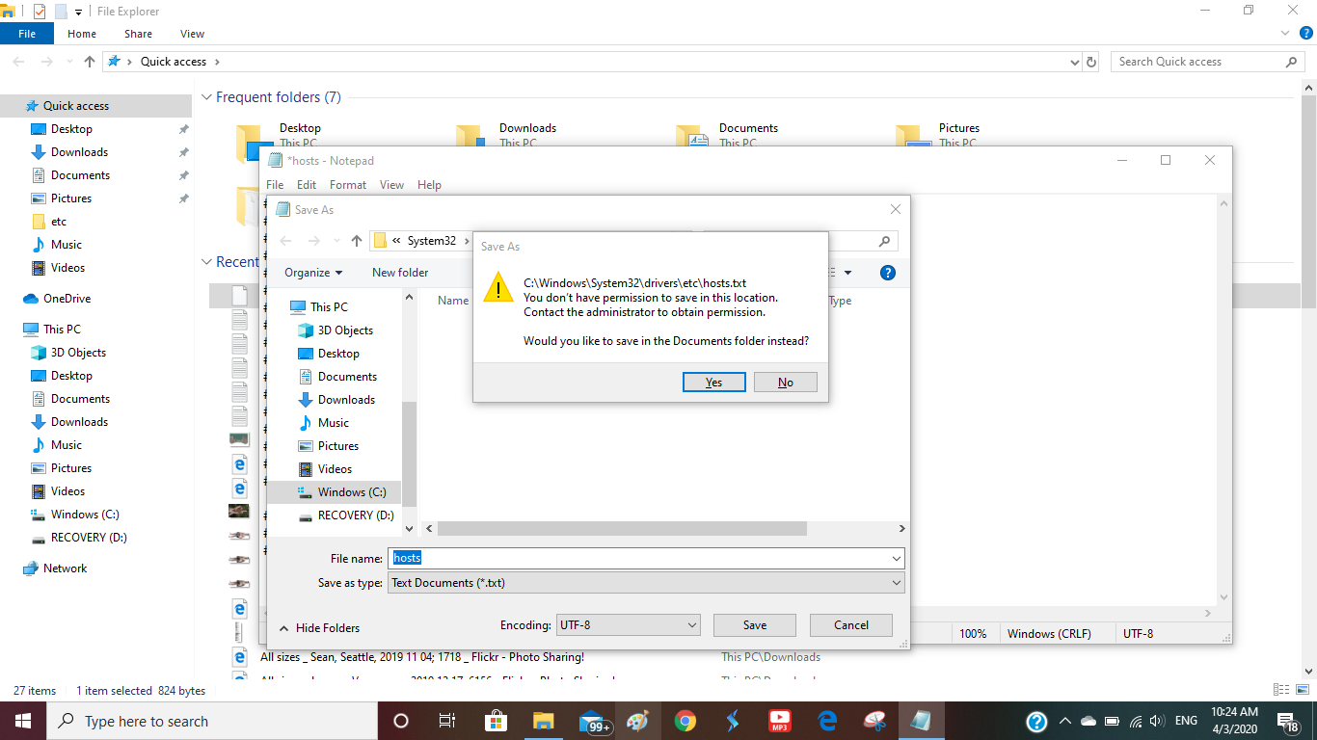Click the Save As help question mark icon

(x=888, y=273)
